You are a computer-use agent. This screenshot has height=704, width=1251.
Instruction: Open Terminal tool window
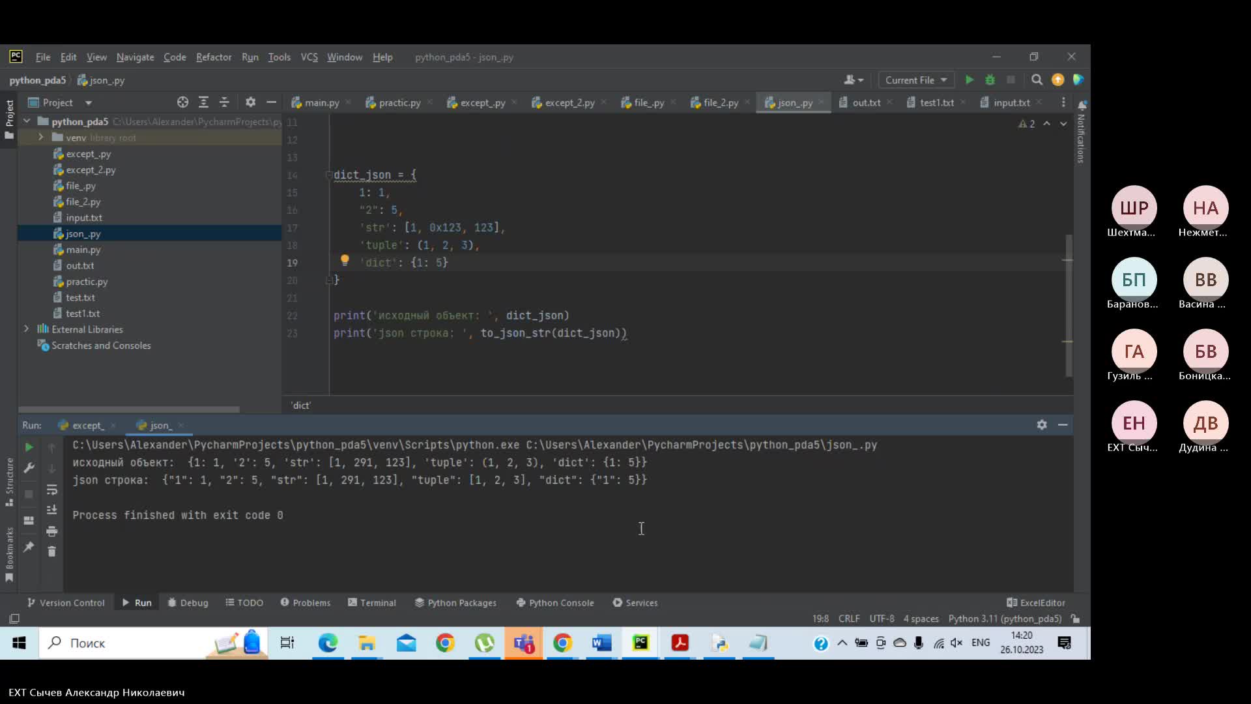[372, 603]
